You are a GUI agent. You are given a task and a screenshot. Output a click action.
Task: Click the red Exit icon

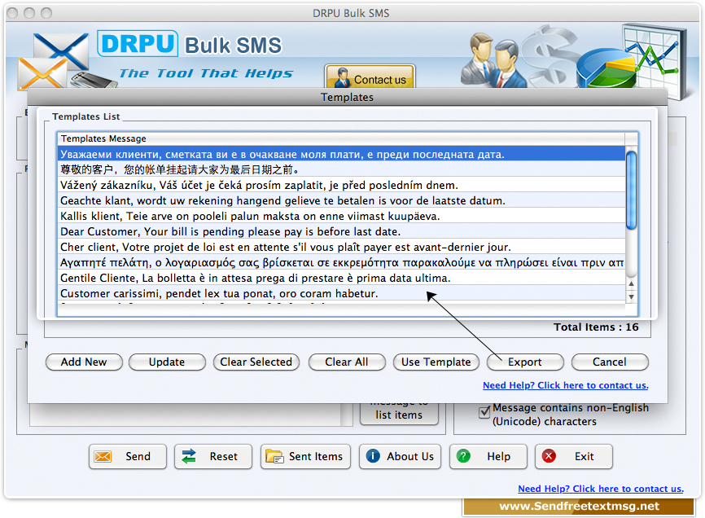(549, 456)
